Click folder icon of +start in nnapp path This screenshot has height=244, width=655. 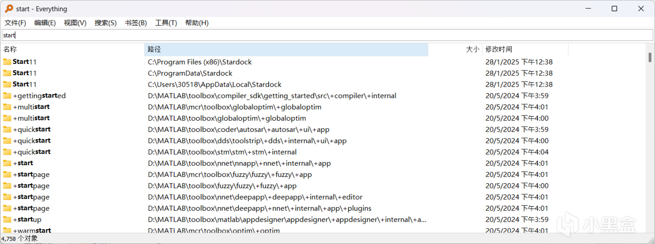[x=7, y=163]
